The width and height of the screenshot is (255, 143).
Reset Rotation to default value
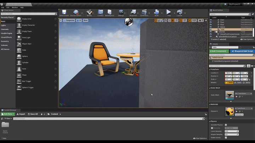coord(251,76)
